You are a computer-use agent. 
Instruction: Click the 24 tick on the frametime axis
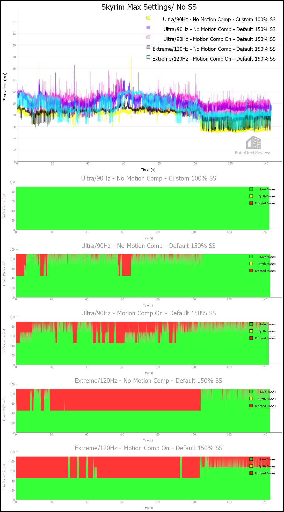coord(14,22)
